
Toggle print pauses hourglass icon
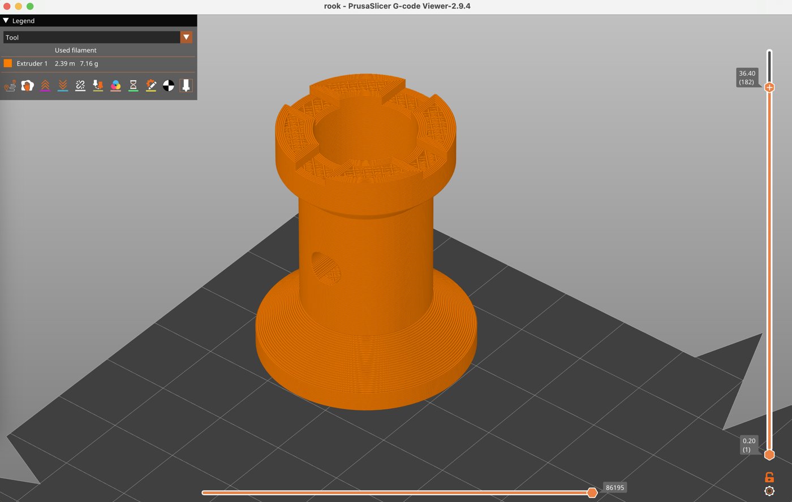[133, 85]
